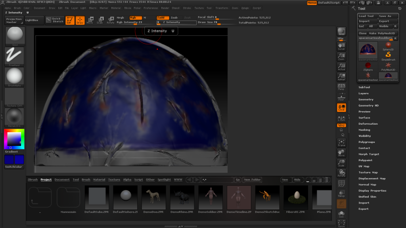Screen dimensions: 406x228
Task: Toggle Perspective distortion
Action: pos(341,87)
